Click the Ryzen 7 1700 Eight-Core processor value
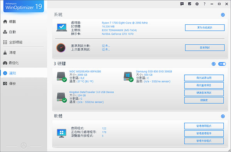 coord(125,23)
